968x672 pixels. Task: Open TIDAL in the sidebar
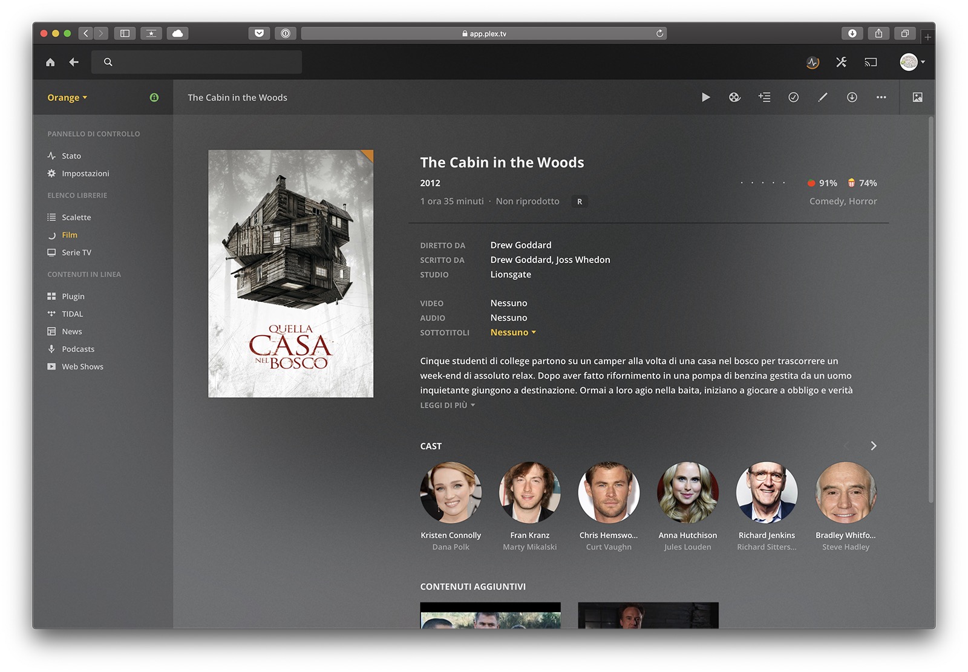(x=65, y=314)
